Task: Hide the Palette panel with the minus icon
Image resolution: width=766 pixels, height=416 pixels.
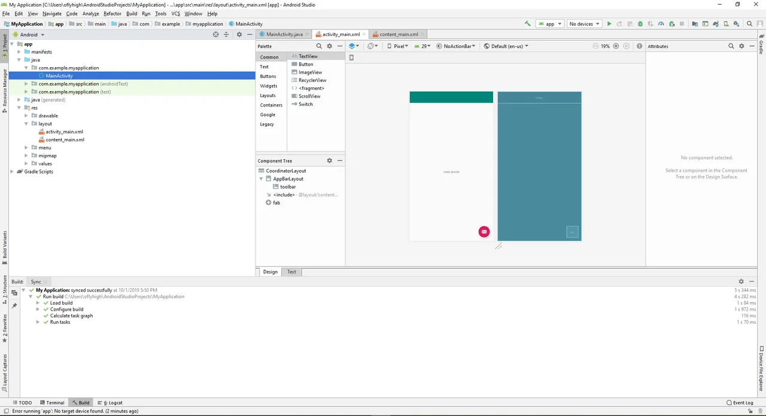Action: coord(339,46)
